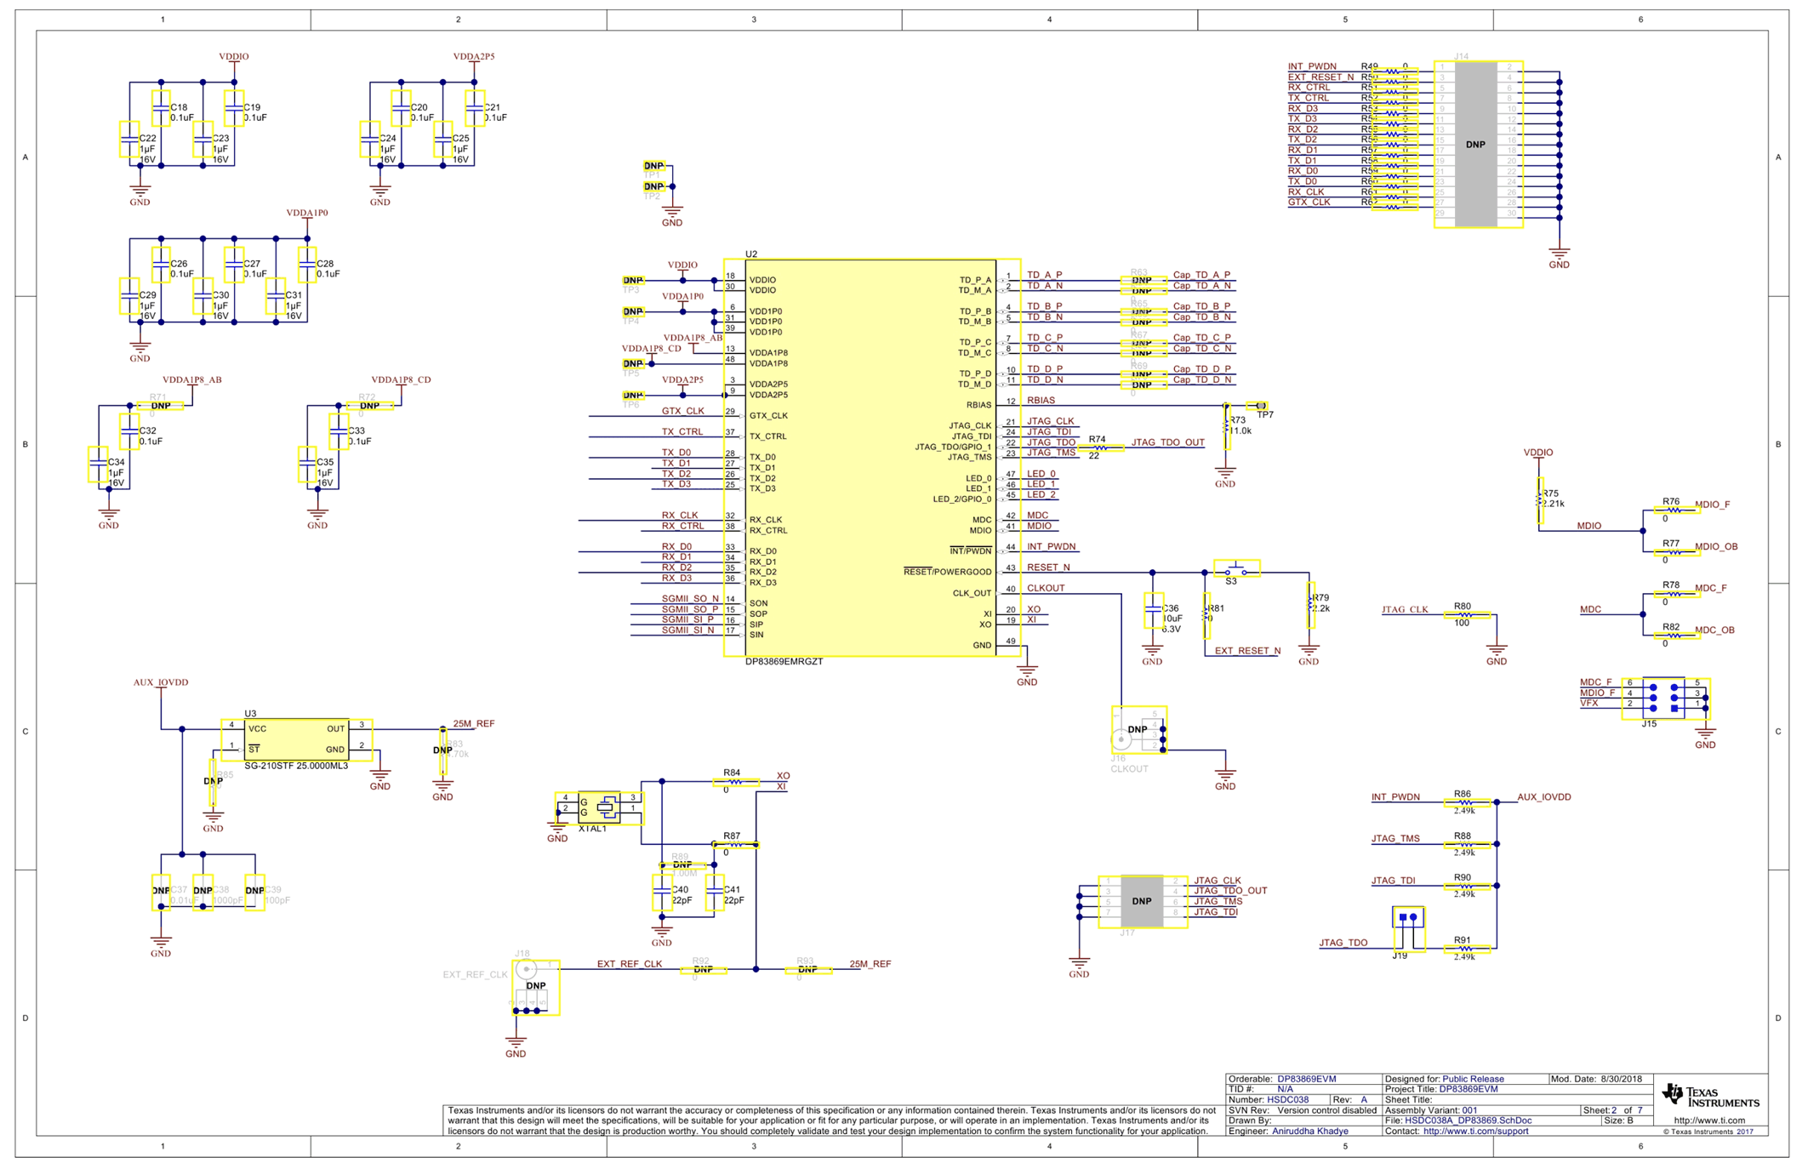The width and height of the screenshot is (1808, 1169).
Task: Click the TP7 test point
Action: tap(1258, 407)
